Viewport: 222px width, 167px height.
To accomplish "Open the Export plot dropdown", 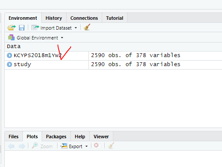I will click(74, 146).
